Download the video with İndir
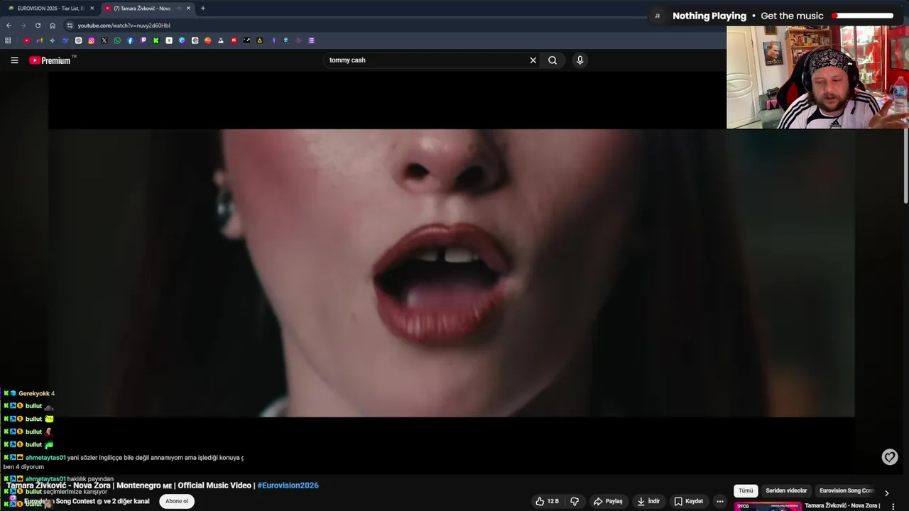Screen dimensions: 909x511 [x=648, y=501]
